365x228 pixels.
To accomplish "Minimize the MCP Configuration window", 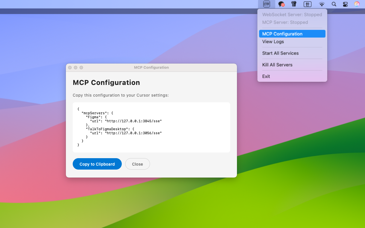I will [x=76, y=68].
